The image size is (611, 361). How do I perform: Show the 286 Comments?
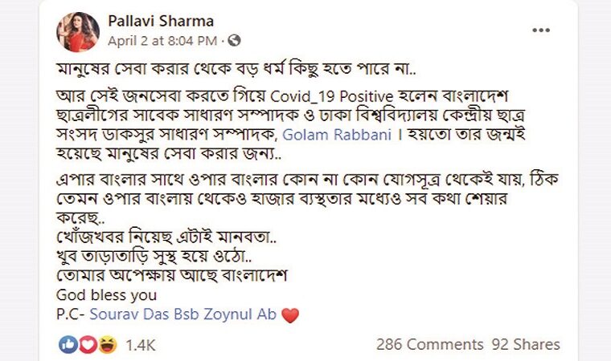(430, 345)
